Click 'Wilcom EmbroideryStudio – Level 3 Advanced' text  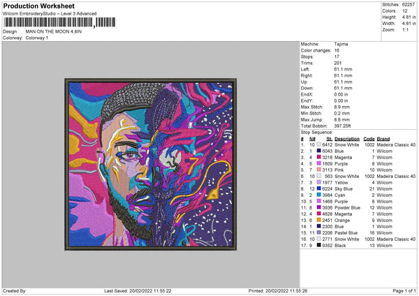50,14
